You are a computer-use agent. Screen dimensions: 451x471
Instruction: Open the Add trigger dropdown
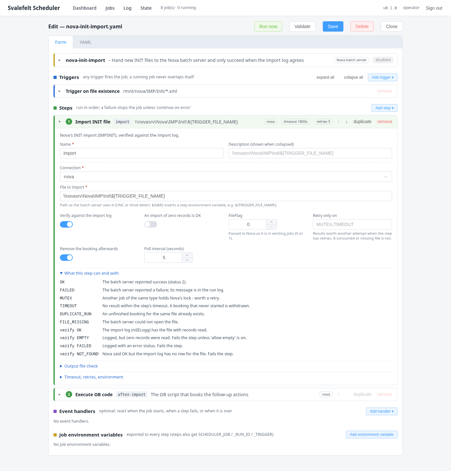point(383,77)
